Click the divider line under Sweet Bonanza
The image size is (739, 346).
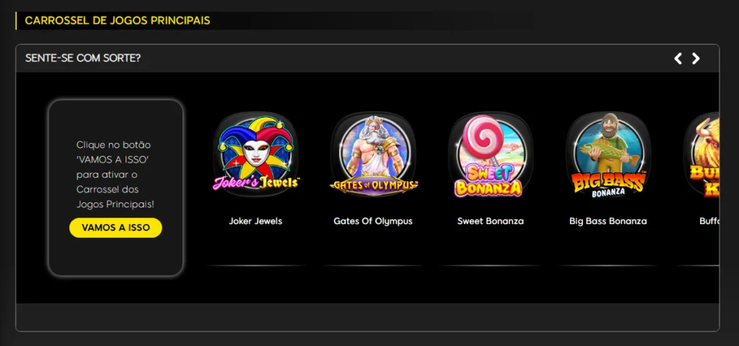[x=491, y=266]
